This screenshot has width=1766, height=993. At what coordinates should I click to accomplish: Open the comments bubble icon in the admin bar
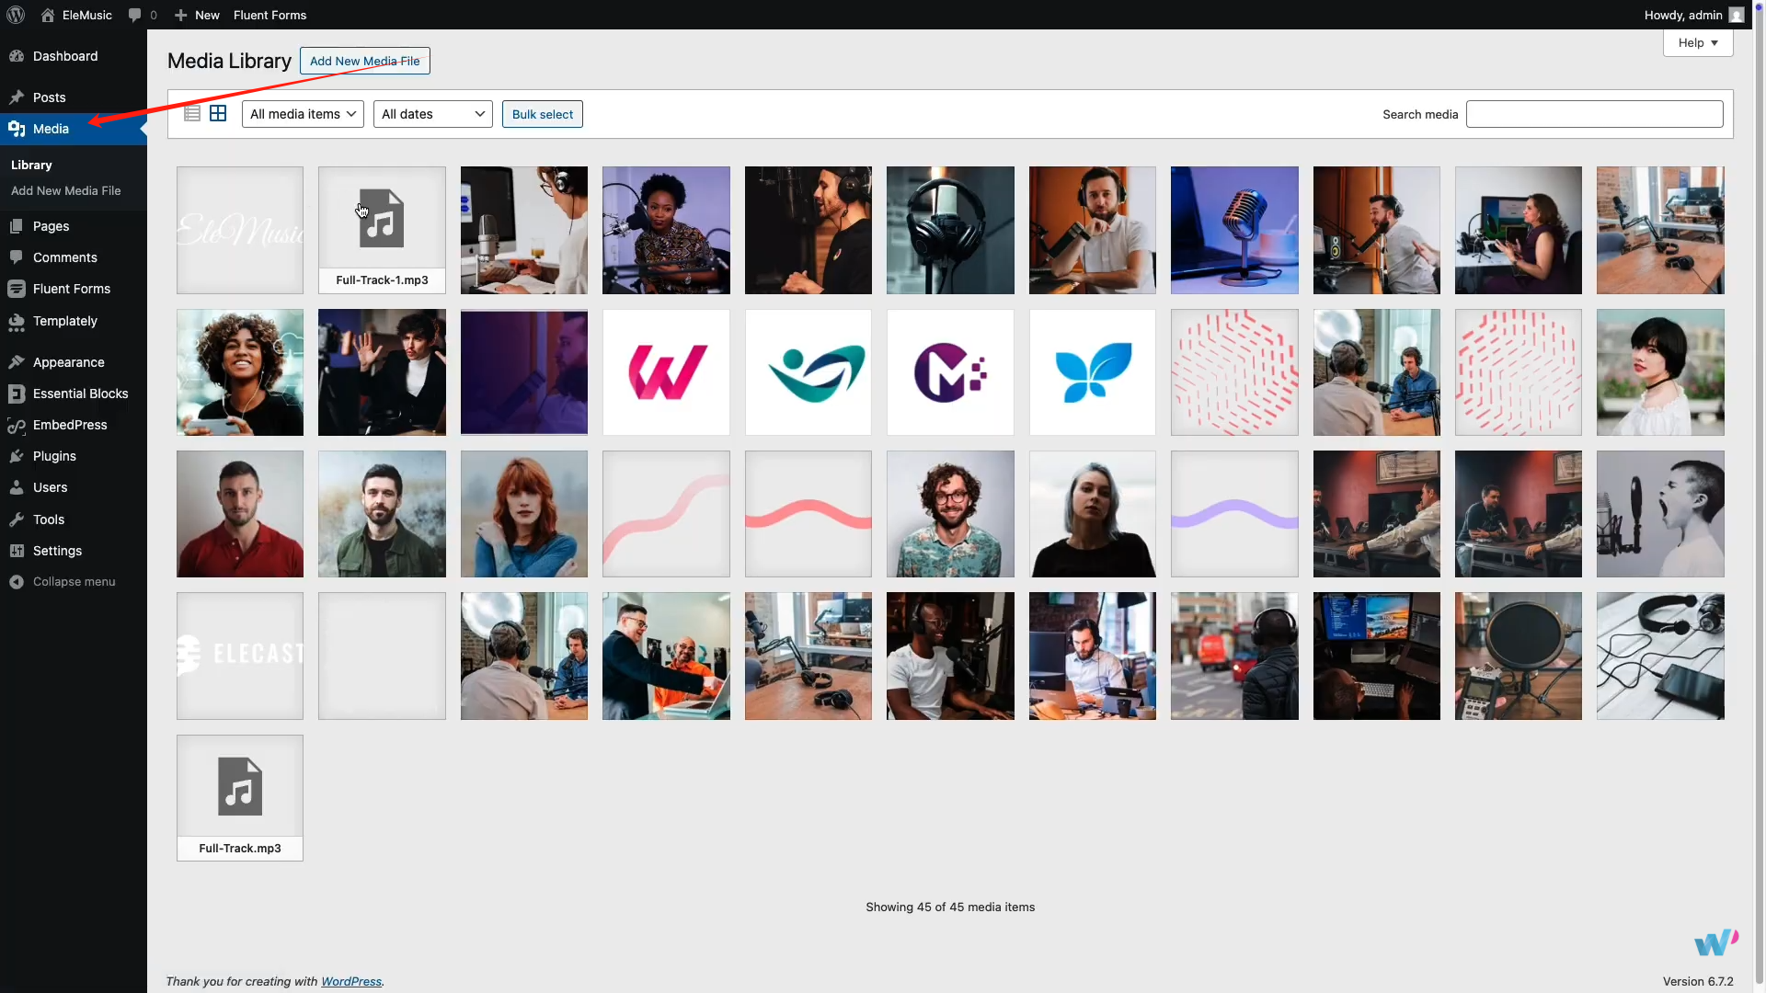click(135, 15)
